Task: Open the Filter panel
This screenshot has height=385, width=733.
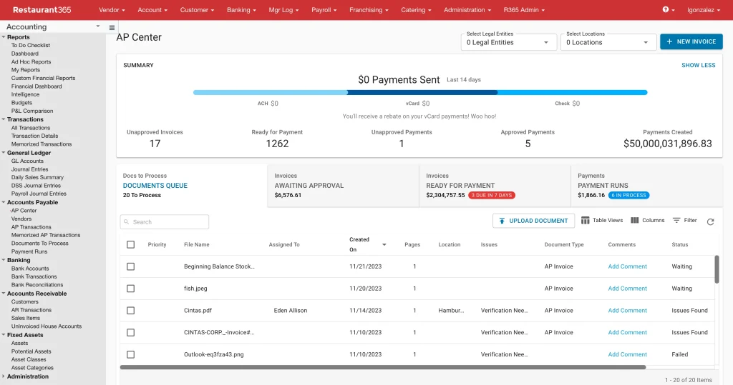Action: pos(685,220)
